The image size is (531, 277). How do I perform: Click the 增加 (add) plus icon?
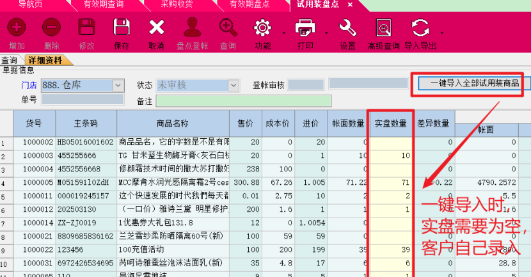tap(17, 28)
